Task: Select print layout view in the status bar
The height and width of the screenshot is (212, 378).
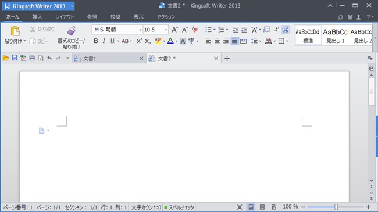Action: pos(251,207)
